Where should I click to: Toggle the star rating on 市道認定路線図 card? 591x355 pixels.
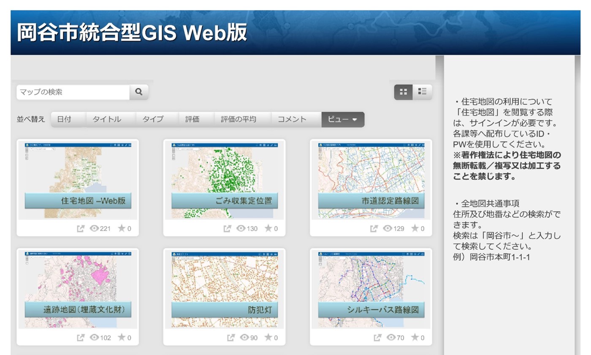coord(416,229)
